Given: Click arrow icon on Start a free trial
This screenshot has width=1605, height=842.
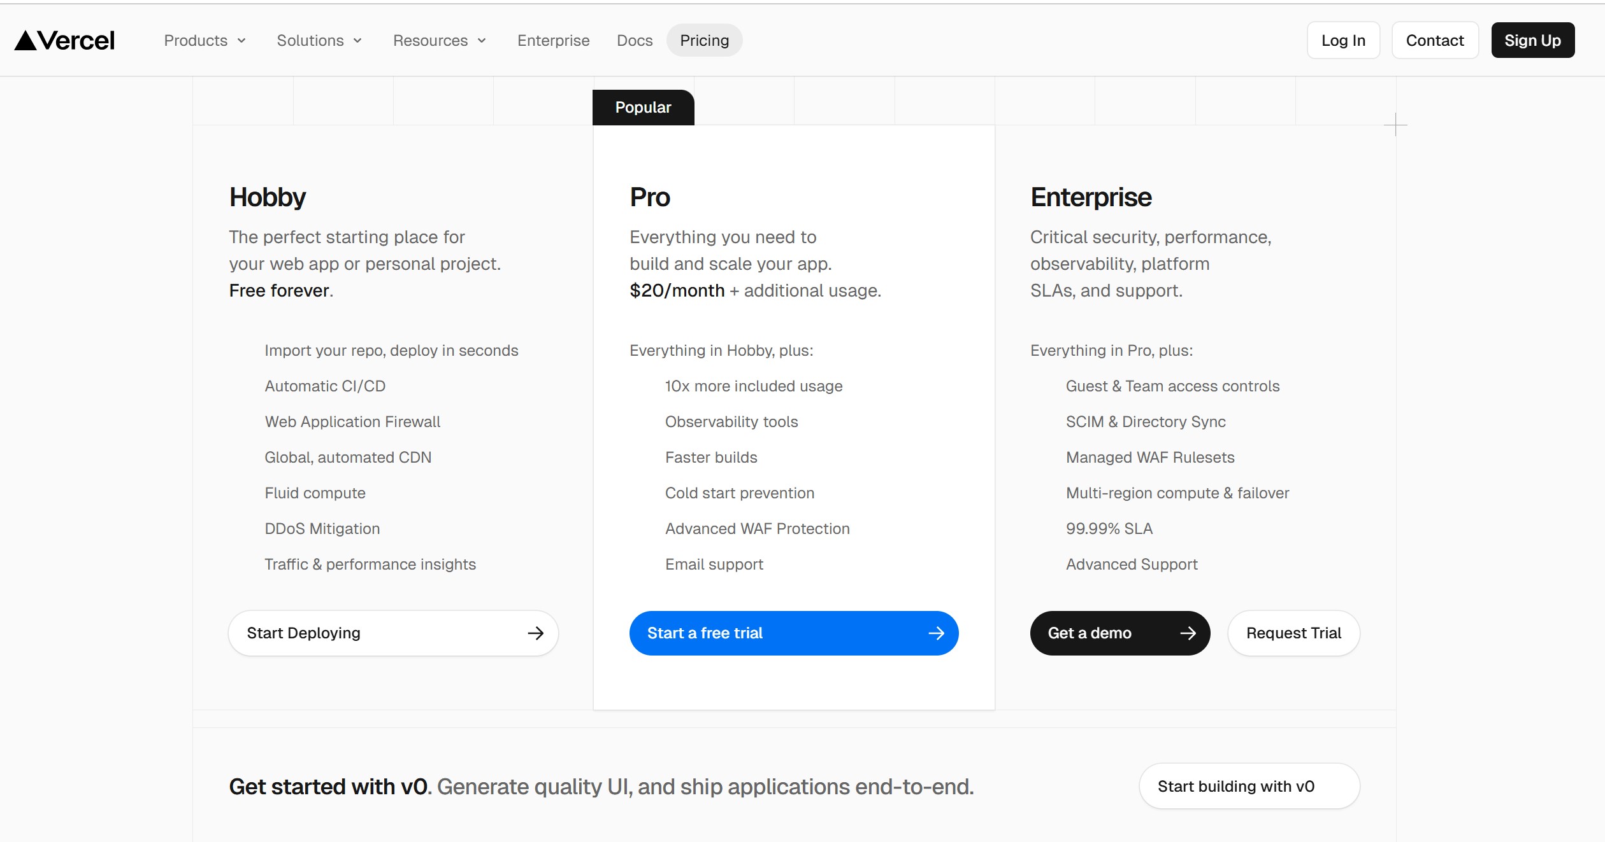Looking at the screenshot, I should pos(936,633).
